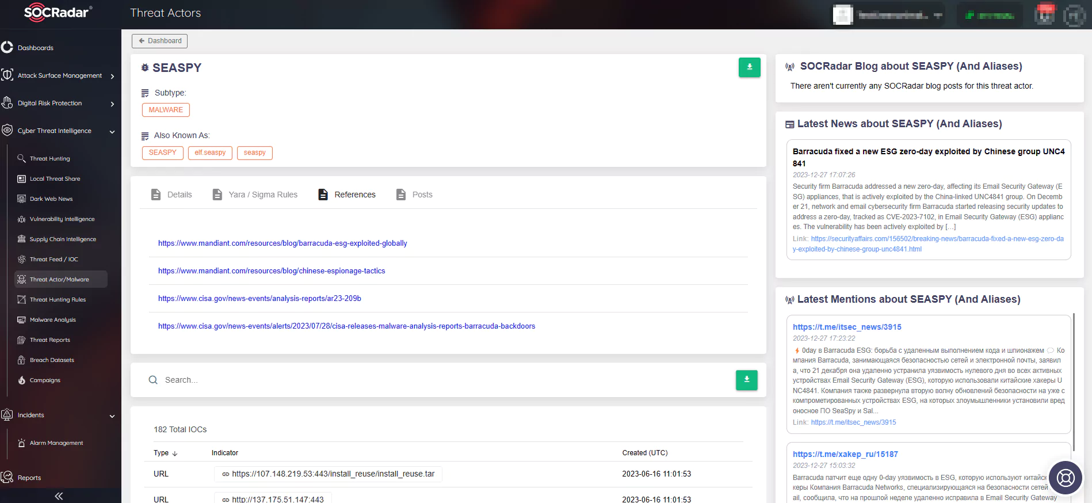This screenshot has width=1092, height=503.
Task: Click the IOC Search input field
Action: click(437, 380)
